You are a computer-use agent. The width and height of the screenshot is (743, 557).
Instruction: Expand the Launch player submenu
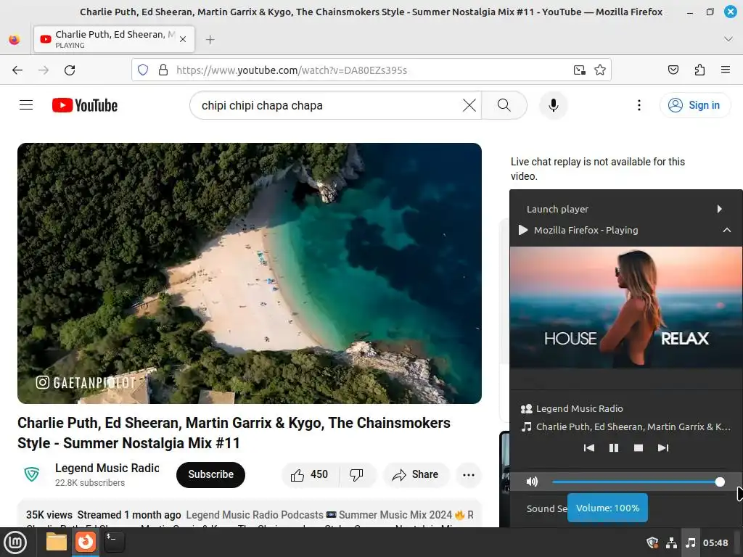(626, 209)
